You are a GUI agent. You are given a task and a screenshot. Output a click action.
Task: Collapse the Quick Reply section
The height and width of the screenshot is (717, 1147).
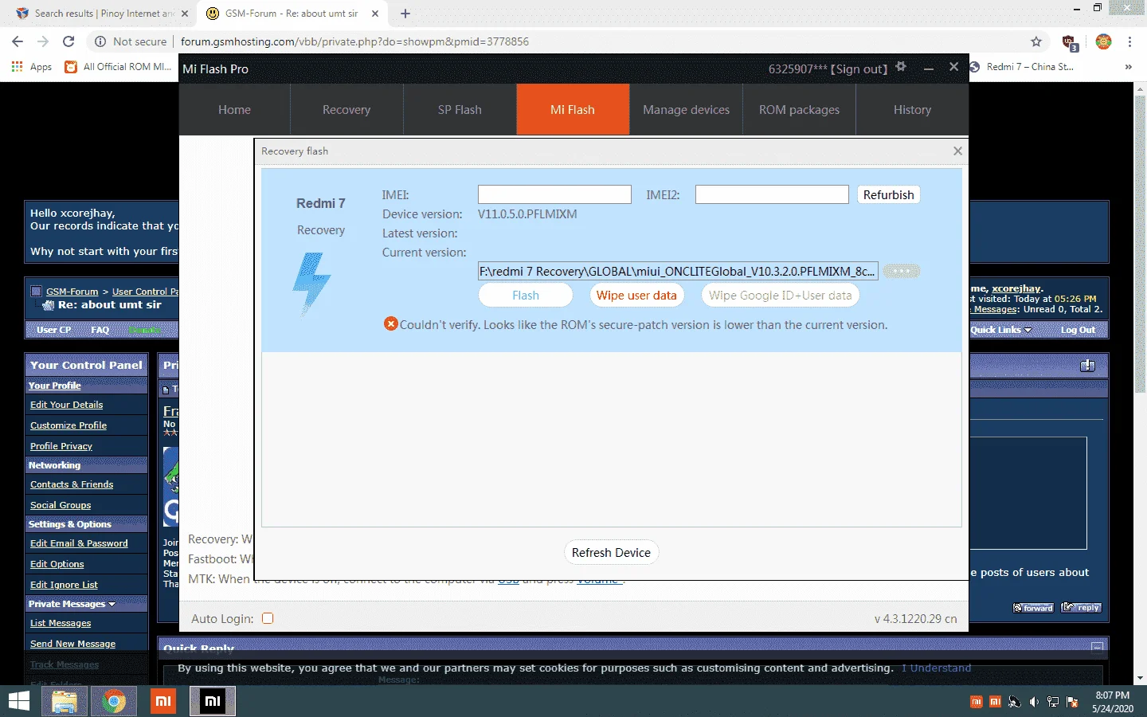coord(1097,647)
